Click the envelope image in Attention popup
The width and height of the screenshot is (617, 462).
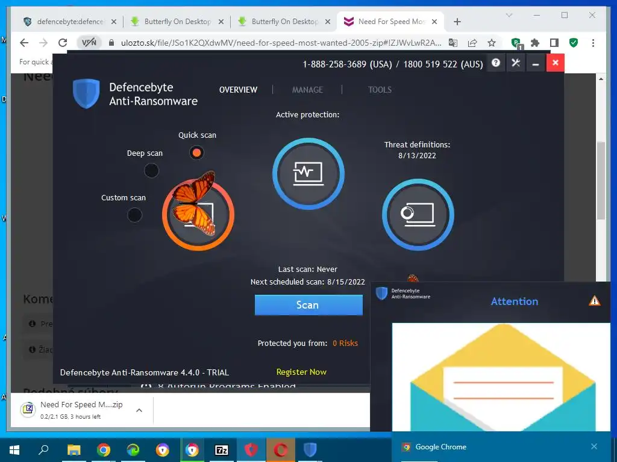point(501,377)
